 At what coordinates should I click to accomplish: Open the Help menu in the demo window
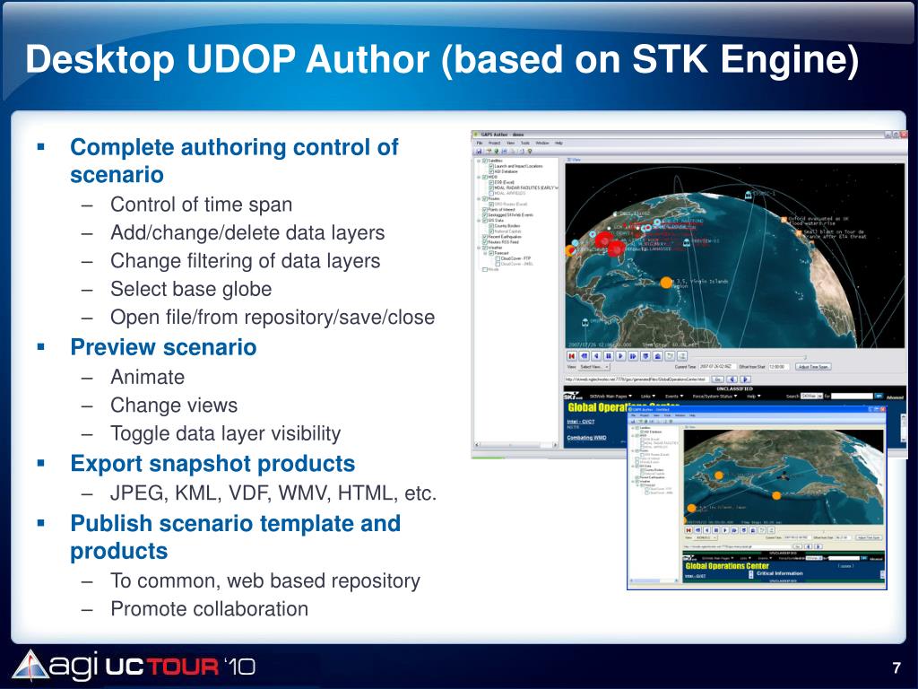(559, 143)
